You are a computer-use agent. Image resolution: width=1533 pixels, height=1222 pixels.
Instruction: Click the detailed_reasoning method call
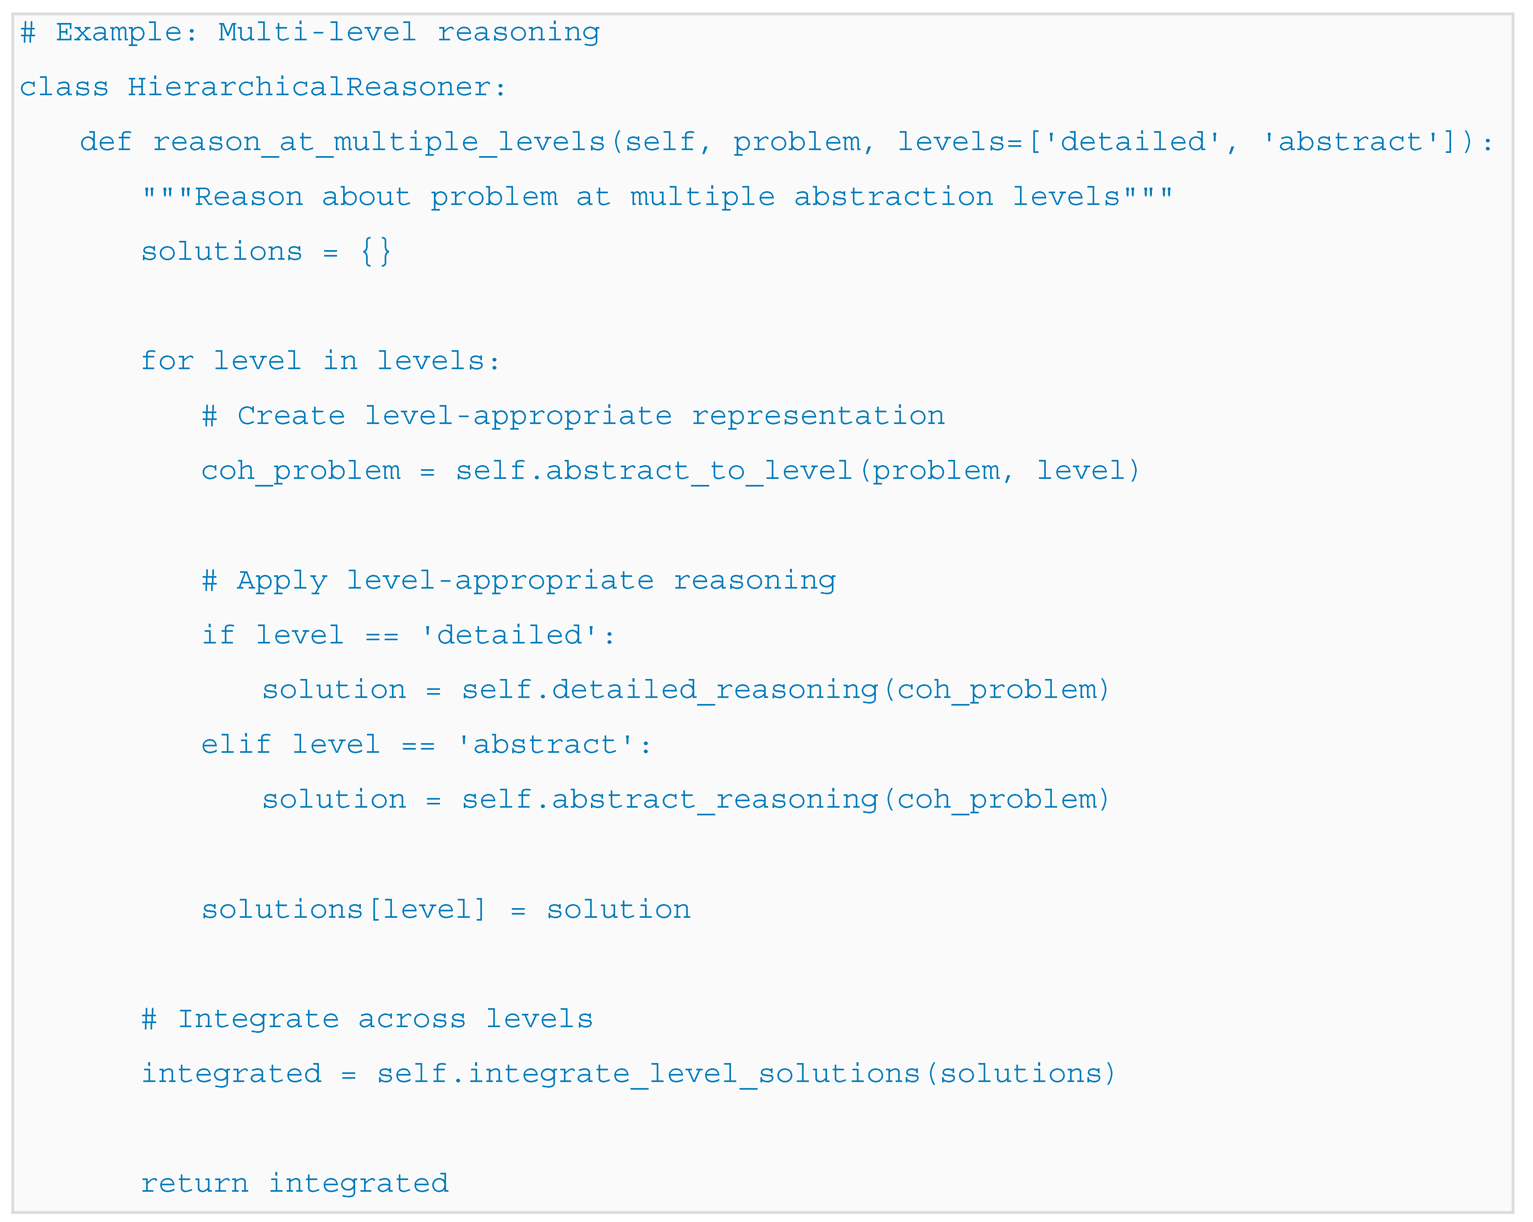click(714, 689)
